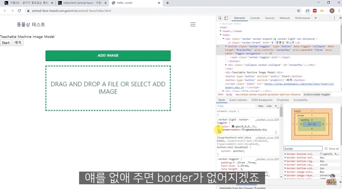Click the blue circular extension icon
The height and width of the screenshot is (189, 342).
click(307, 11)
